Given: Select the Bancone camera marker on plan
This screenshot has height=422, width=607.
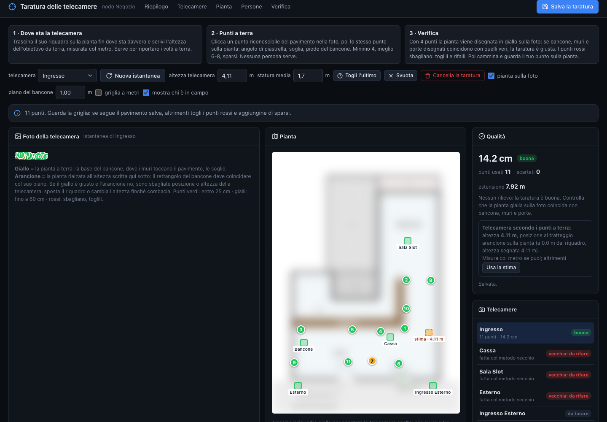Looking at the screenshot, I should pyautogui.click(x=304, y=343).
